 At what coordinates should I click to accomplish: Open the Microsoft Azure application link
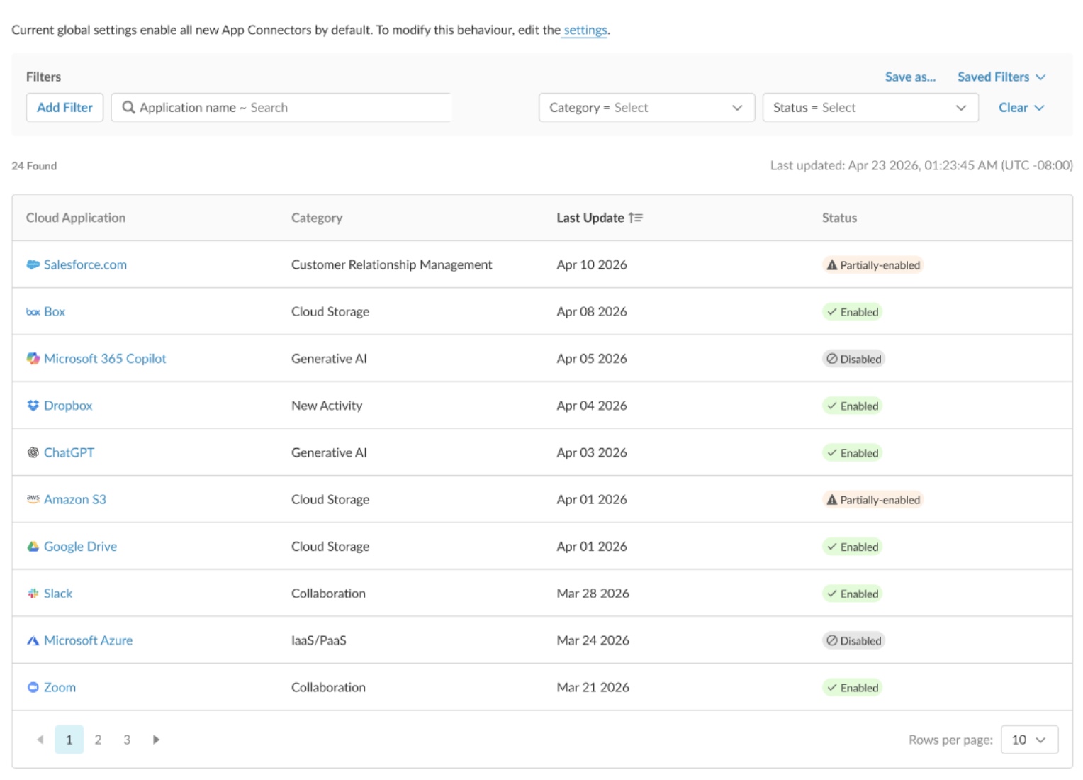click(x=88, y=640)
